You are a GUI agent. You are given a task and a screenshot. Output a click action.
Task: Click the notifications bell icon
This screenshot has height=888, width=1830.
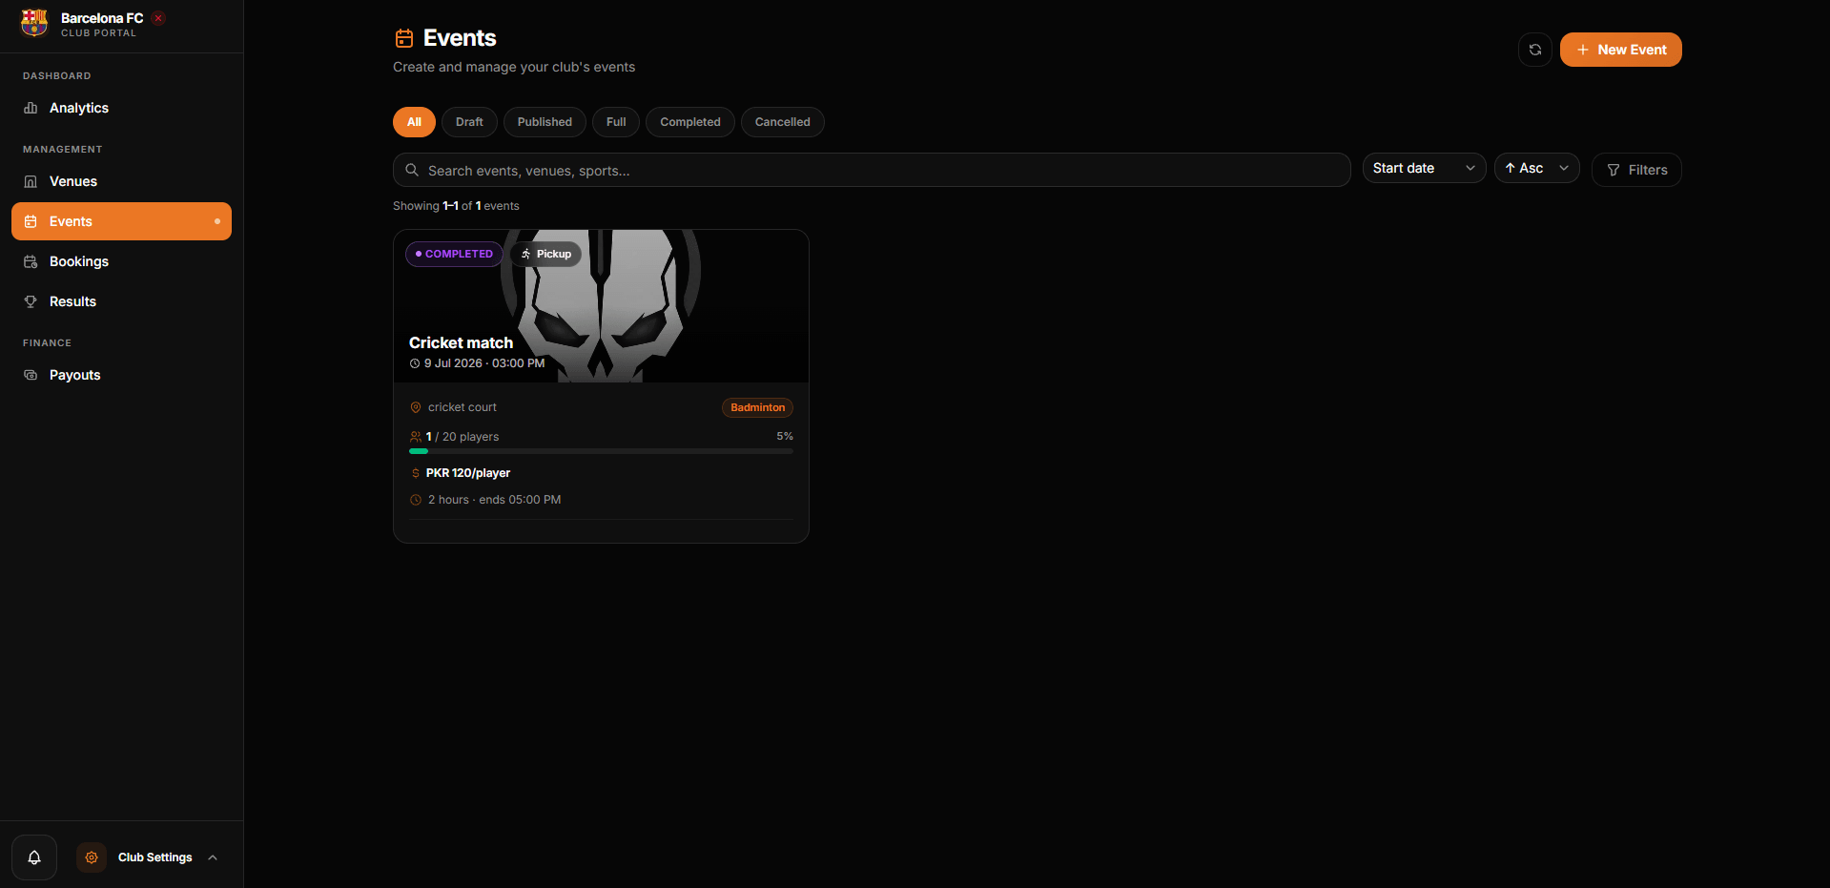(34, 857)
